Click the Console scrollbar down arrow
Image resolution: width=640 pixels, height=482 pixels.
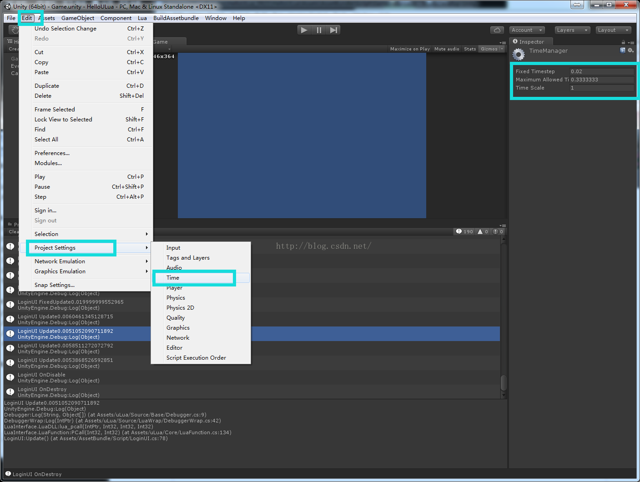504,396
